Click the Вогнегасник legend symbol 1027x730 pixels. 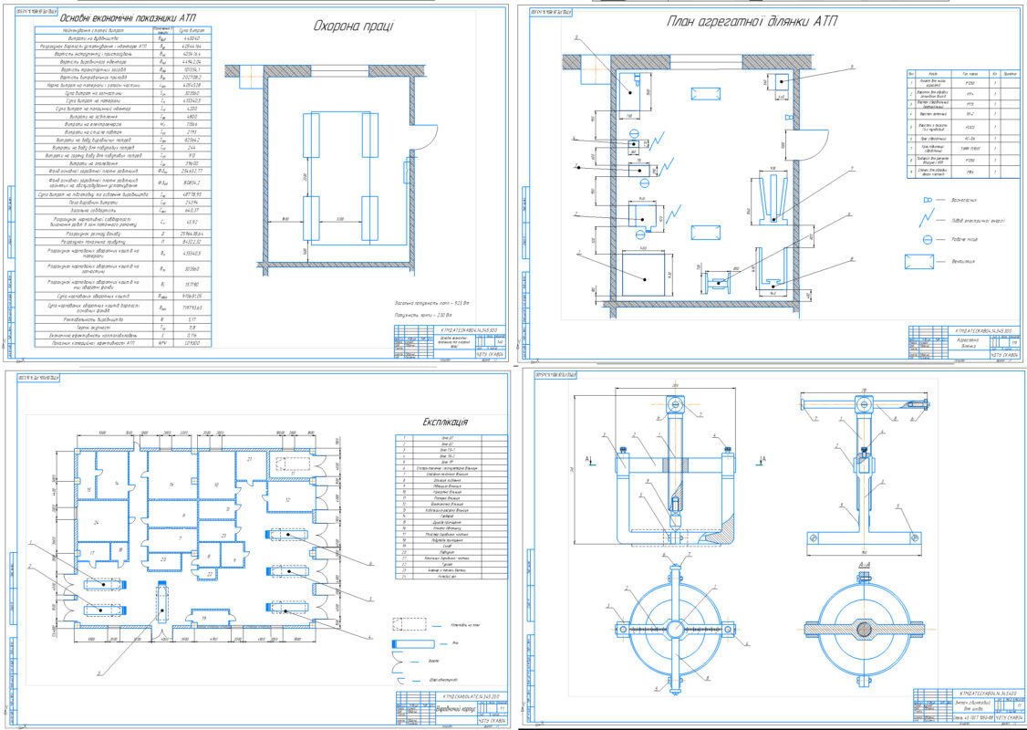pyautogui.click(x=926, y=199)
